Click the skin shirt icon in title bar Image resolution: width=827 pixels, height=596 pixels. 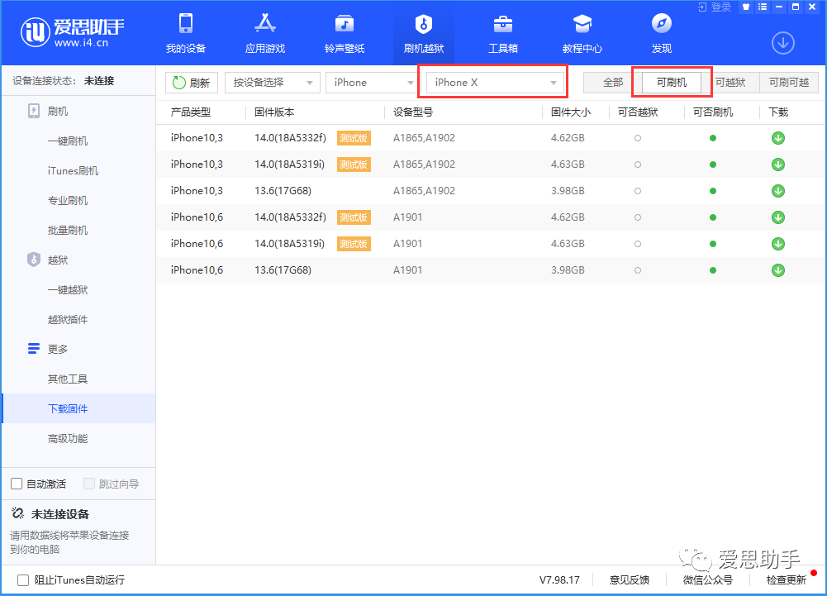(746, 7)
